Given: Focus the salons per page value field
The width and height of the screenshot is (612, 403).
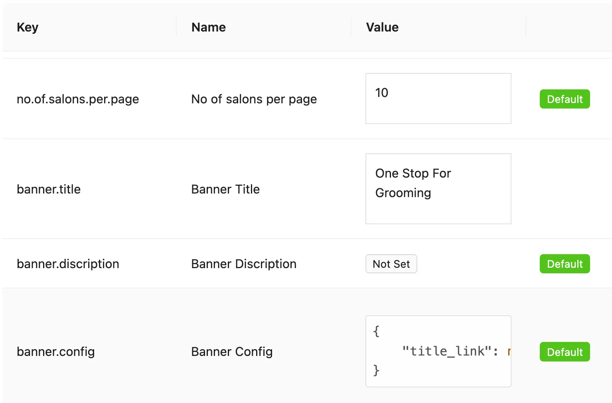Looking at the screenshot, I should click(x=438, y=99).
